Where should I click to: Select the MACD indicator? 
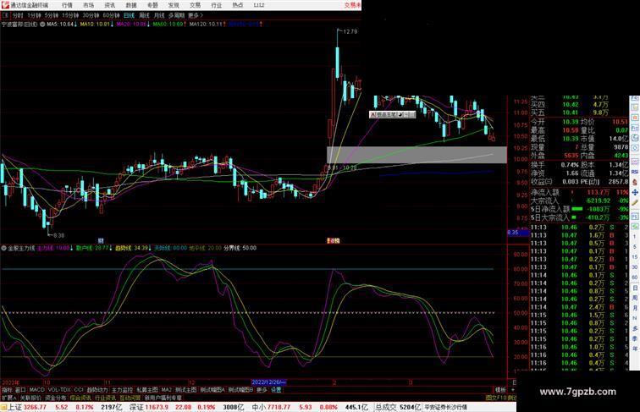click(36, 390)
